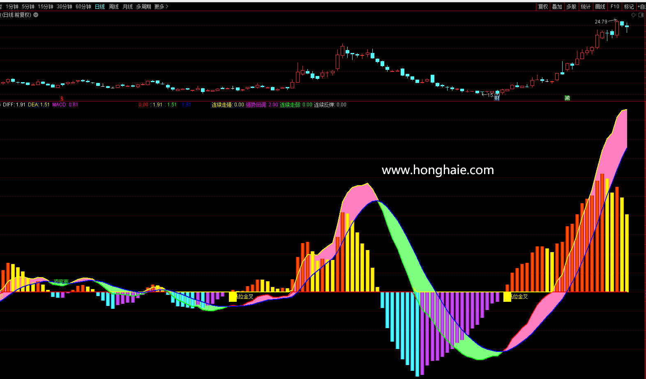The width and height of the screenshot is (646, 379).
Task: Click the 叠加 overlay button
Action: pyautogui.click(x=557, y=7)
